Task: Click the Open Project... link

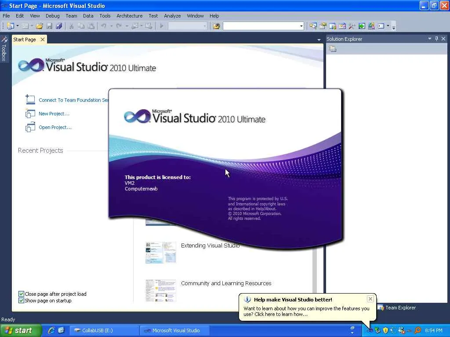Action: [x=55, y=128]
